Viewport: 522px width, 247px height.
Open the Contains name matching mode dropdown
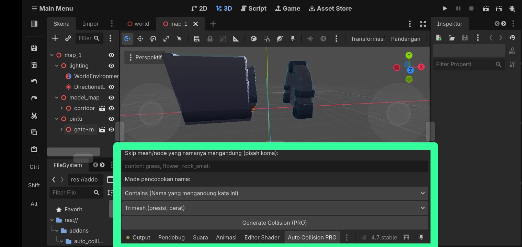point(275,193)
